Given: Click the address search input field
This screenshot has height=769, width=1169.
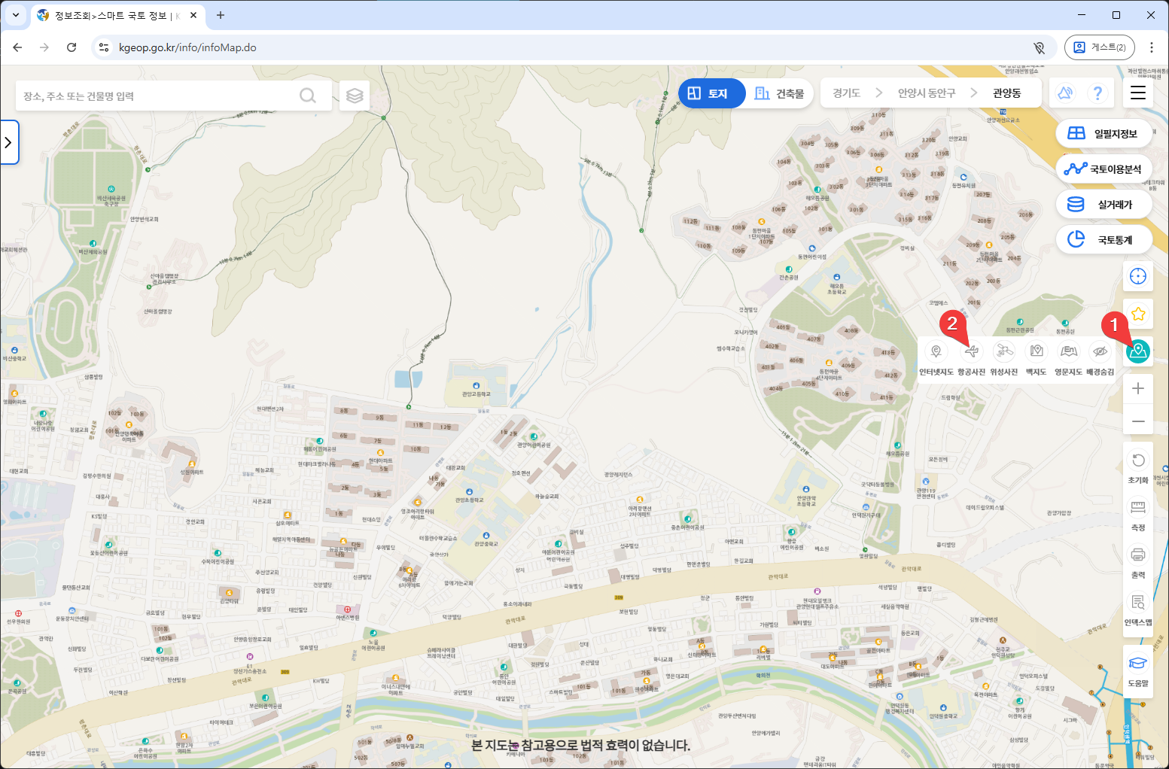Looking at the screenshot, I should 158,96.
